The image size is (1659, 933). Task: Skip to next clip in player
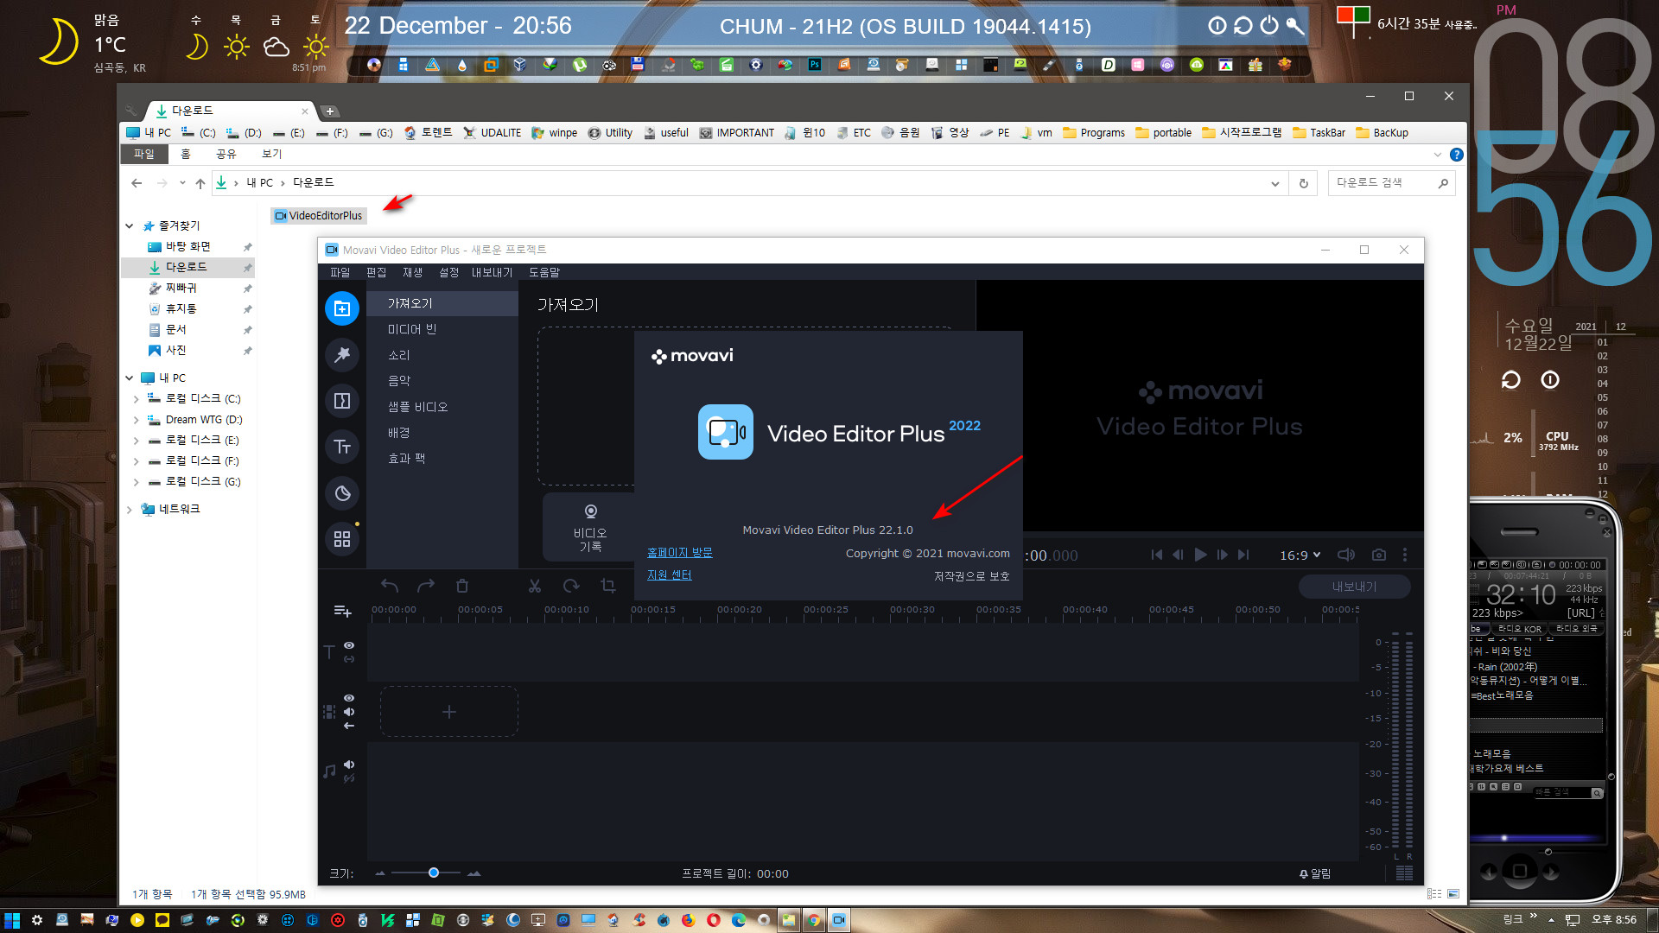click(x=1243, y=555)
